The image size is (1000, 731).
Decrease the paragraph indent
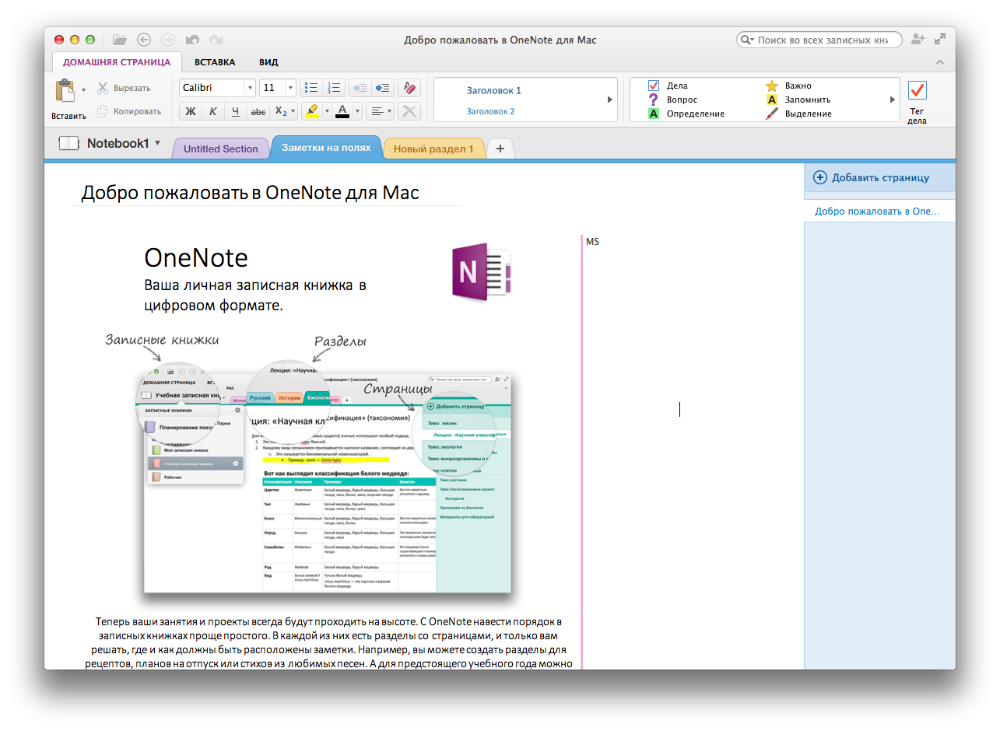[x=360, y=88]
